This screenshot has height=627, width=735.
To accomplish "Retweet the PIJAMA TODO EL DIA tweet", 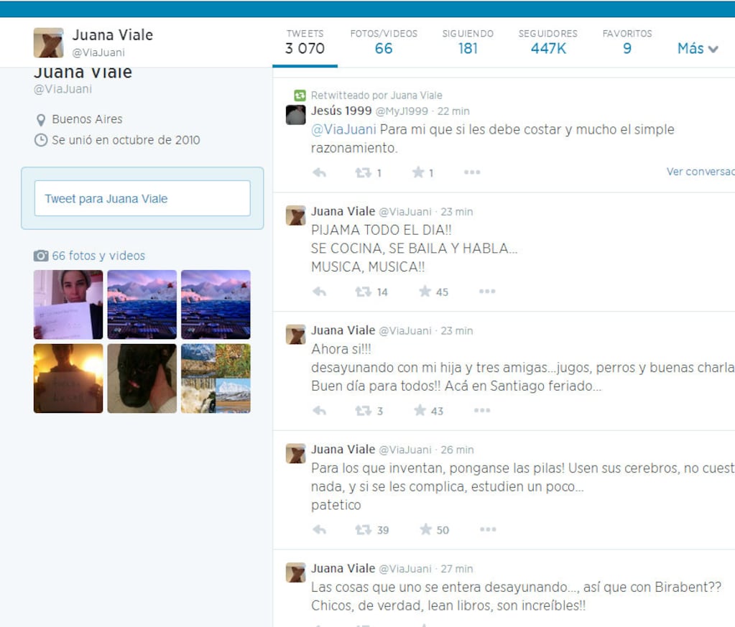I will pyautogui.click(x=364, y=292).
